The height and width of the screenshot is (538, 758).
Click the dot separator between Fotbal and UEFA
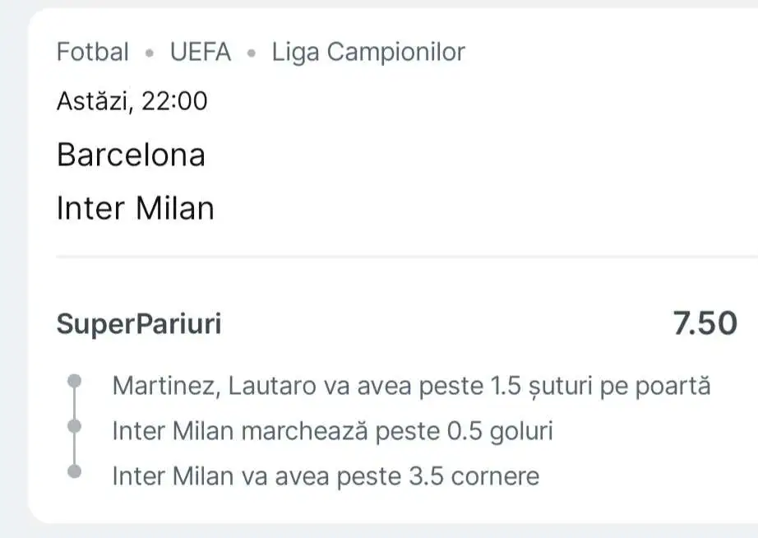point(149,53)
